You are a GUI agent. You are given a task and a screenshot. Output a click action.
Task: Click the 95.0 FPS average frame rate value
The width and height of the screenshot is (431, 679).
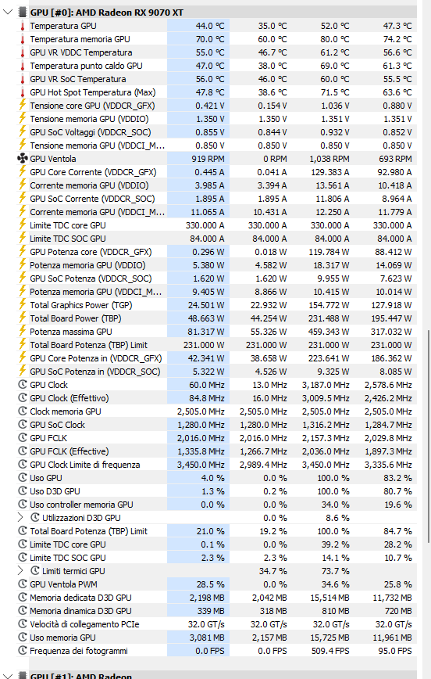click(x=396, y=651)
